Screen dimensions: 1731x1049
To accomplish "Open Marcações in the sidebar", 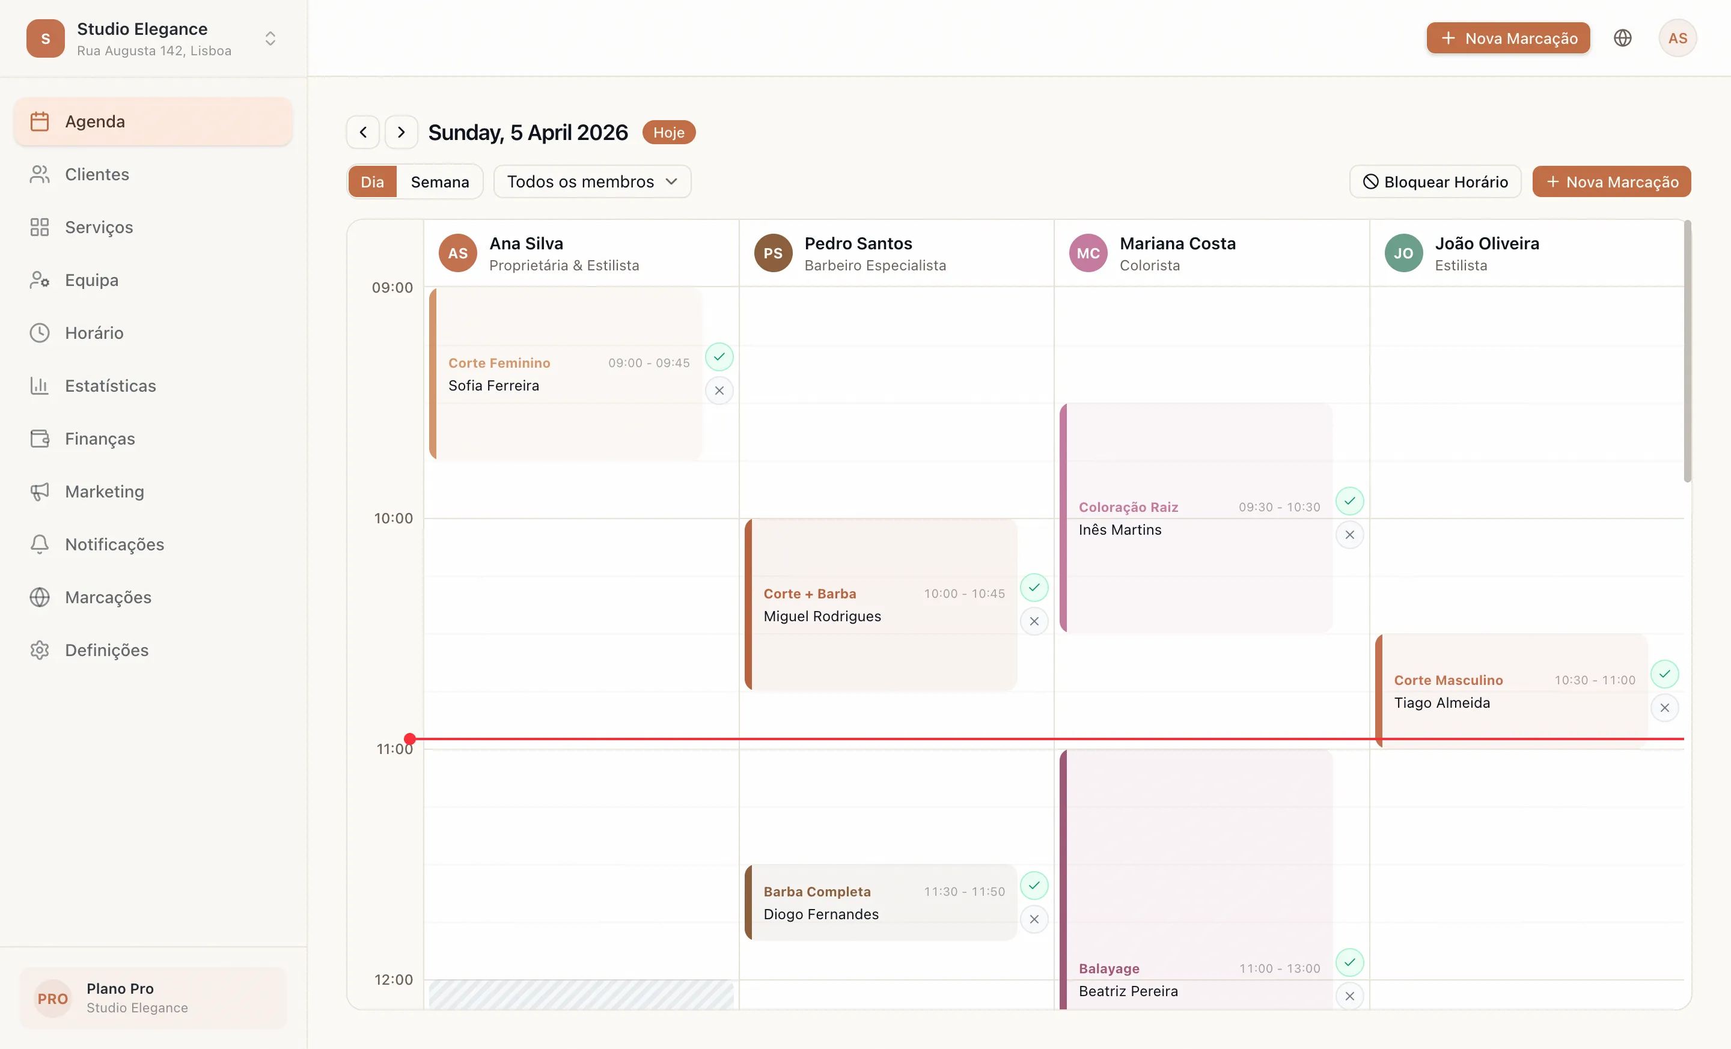I will click(x=153, y=597).
